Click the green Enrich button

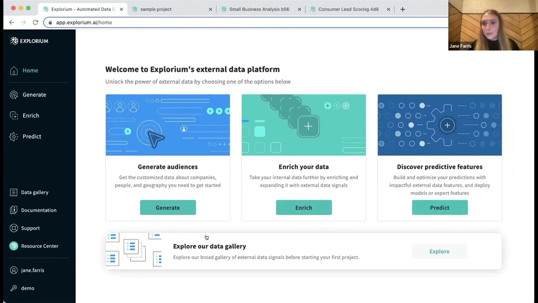click(x=304, y=207)
